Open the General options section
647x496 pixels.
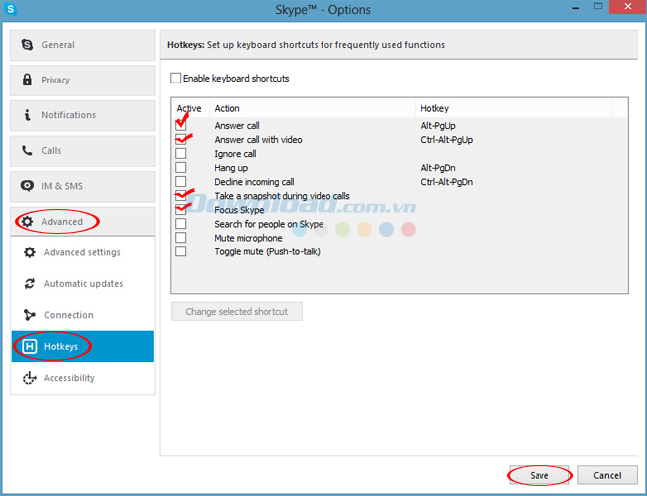coord(83,45)
